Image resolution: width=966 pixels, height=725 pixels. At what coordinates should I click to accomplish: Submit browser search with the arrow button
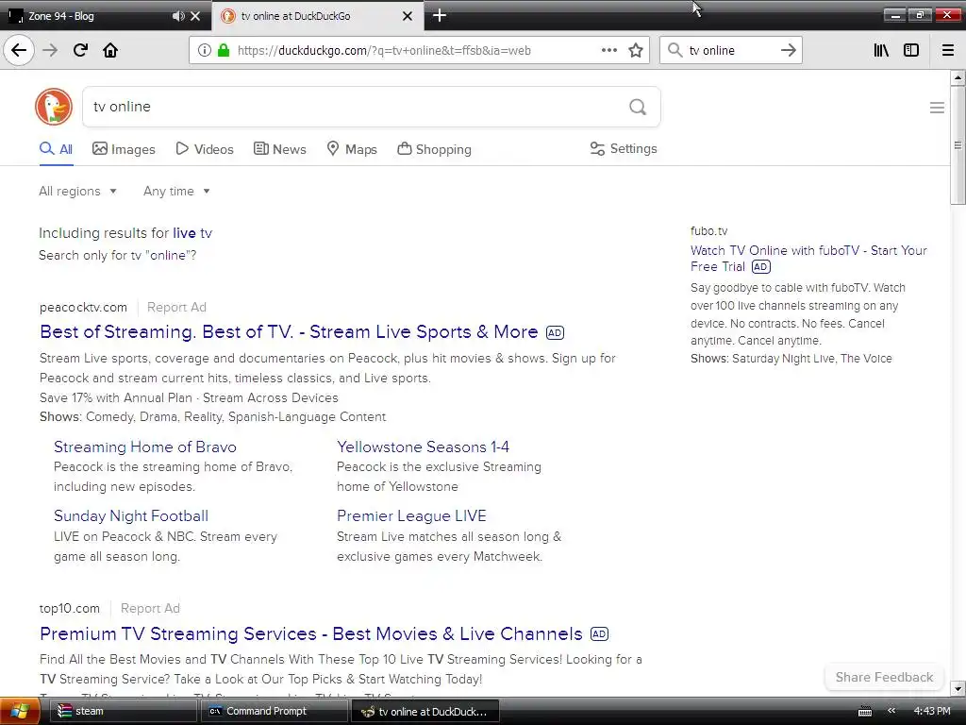pos(789,50)
